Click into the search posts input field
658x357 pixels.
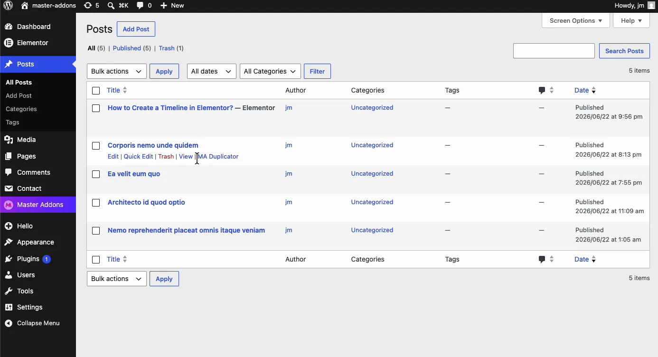[x=554, y=51]
